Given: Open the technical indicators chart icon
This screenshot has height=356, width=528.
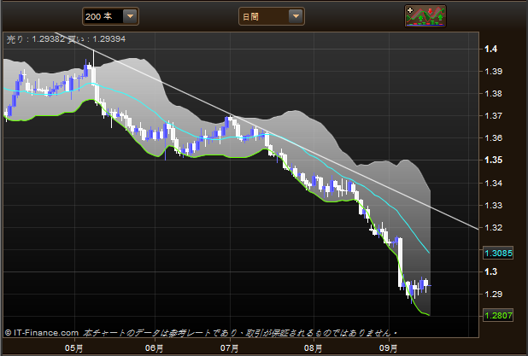Looking at the screenshot, I should pos(425,16).
